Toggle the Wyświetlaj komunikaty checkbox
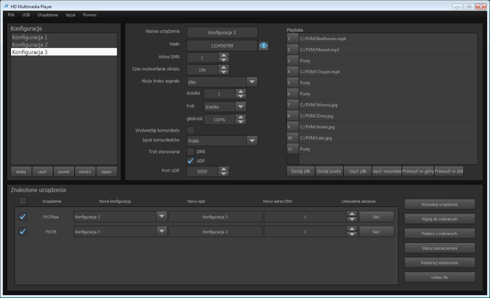This screenshot has width=490, height=298. point(190,130)
